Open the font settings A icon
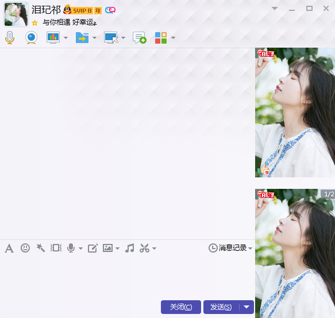The image size is (335, 318). [x=9, y=248]
